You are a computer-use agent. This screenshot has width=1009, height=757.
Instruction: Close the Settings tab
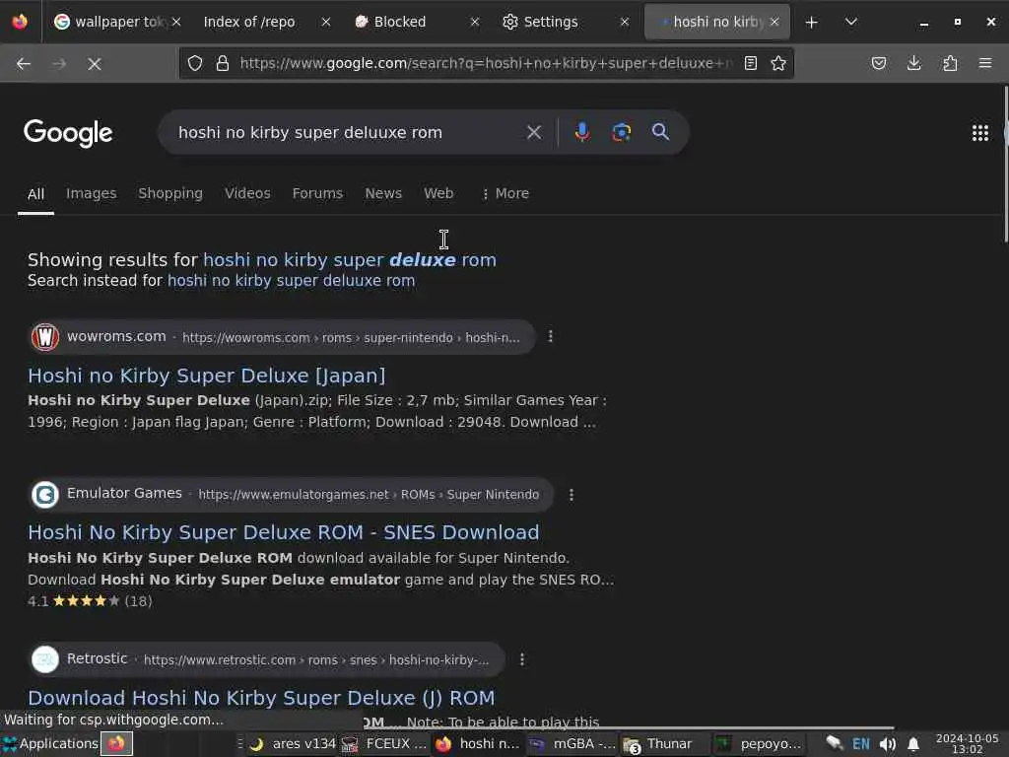click(x=624, y=22)
